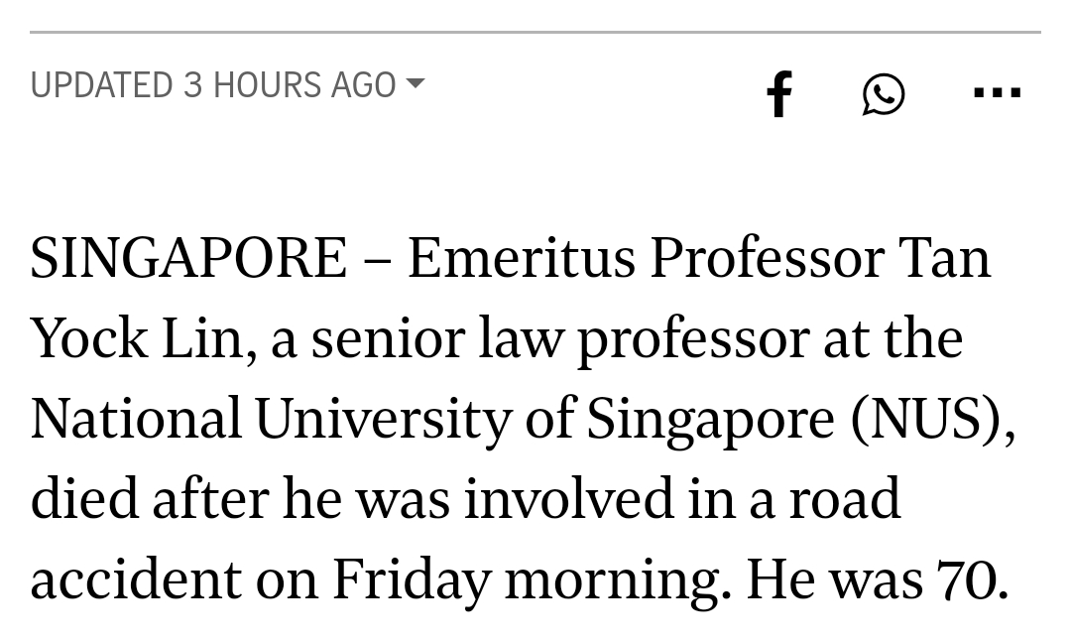Click the "UPDATED 3 HOURS AGO" label
Screen dimensions: 1071x642
pos(213,86)
